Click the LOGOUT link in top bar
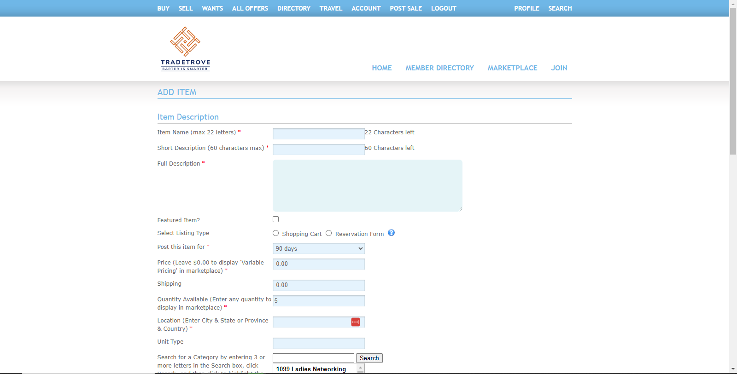Viewport: 737px width, 374px height. 444,8
